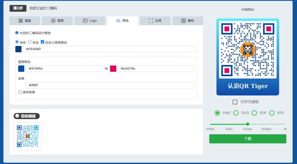The width and height of the screenshot is (297, 164).
Task: Check the 另存为模板 save as template box
Action: [235, 102]
